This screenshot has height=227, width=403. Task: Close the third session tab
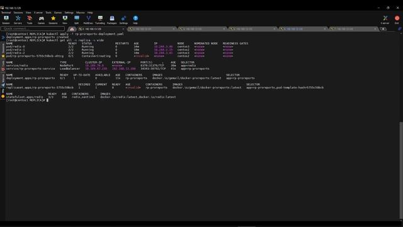224,29
